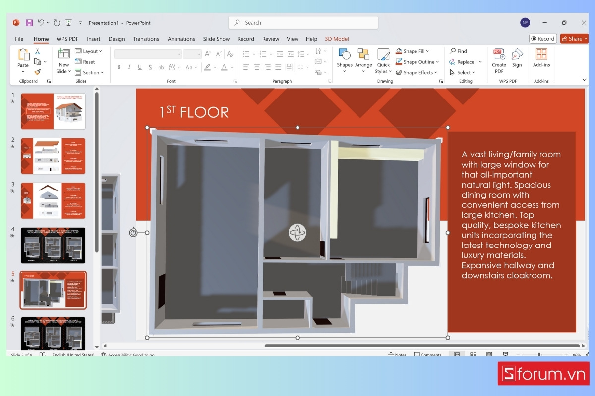
Task: Zoom in using the plus on zoom slider
Action: [x=566, y=354]
